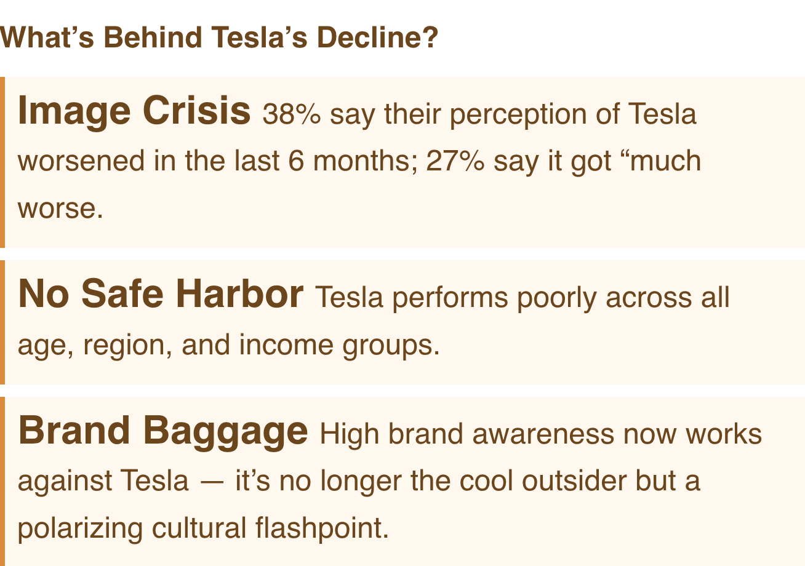Viewport: 805px width, 566px height.
Task: Click the orange accent bar beside No Safe Harbor
Action: click(2, 322)
